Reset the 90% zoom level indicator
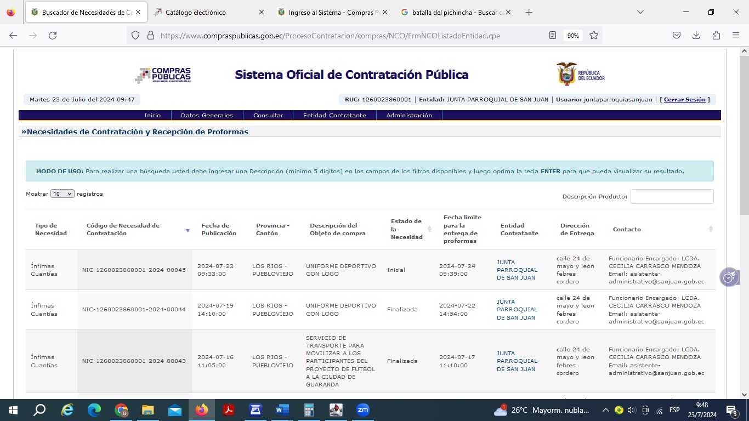The image size is (749, 421). 573,36
